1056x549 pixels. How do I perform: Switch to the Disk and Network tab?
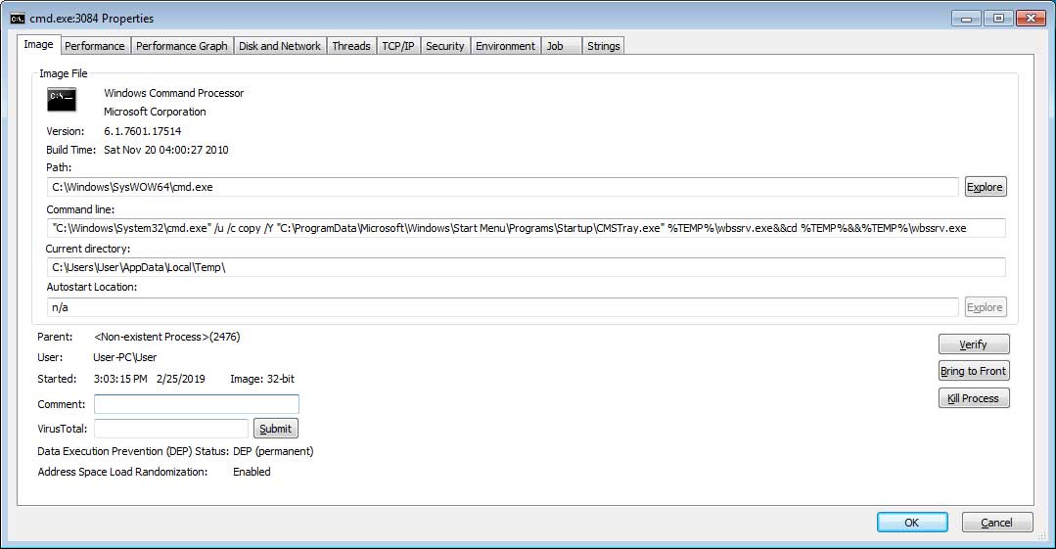(280, 46)
